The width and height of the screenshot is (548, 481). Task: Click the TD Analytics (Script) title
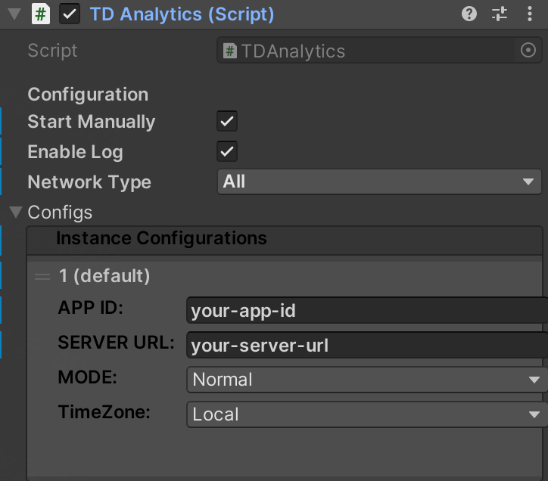tap(182, 14)
